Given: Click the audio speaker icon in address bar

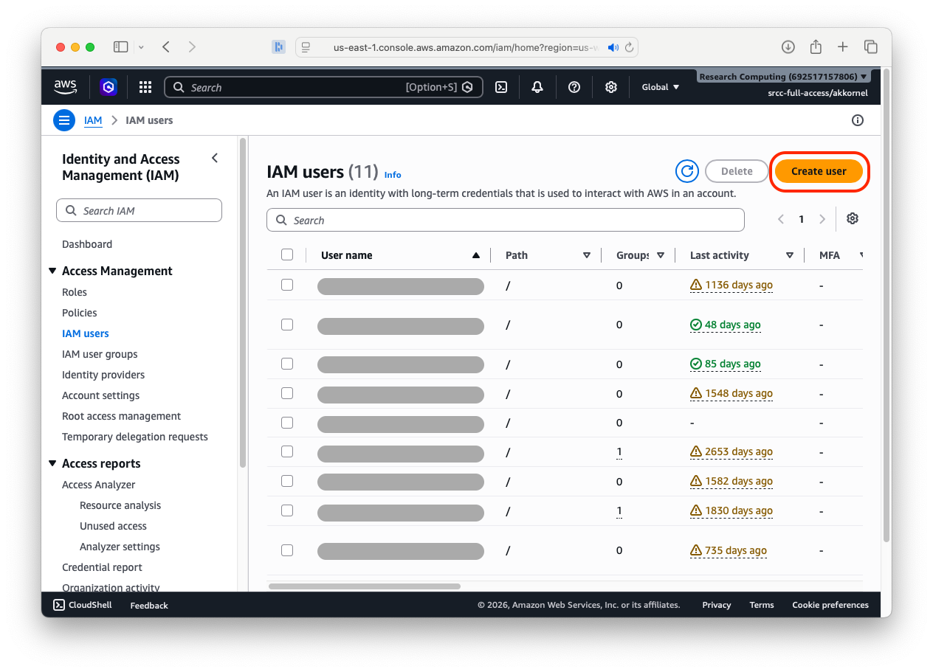Looking at the screenshot, I should coord(613,47).
